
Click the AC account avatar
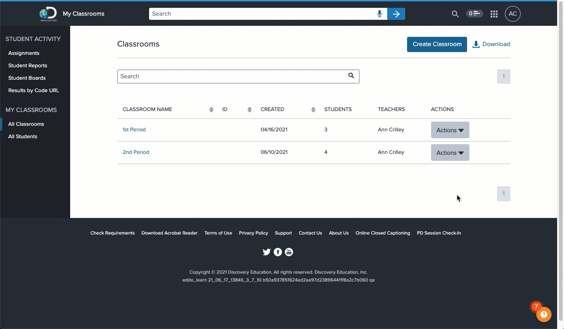pyautogui.click(x=513, y=14)
